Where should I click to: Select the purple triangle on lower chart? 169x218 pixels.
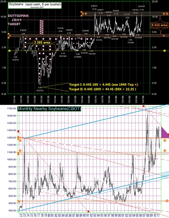click(164, 132)
